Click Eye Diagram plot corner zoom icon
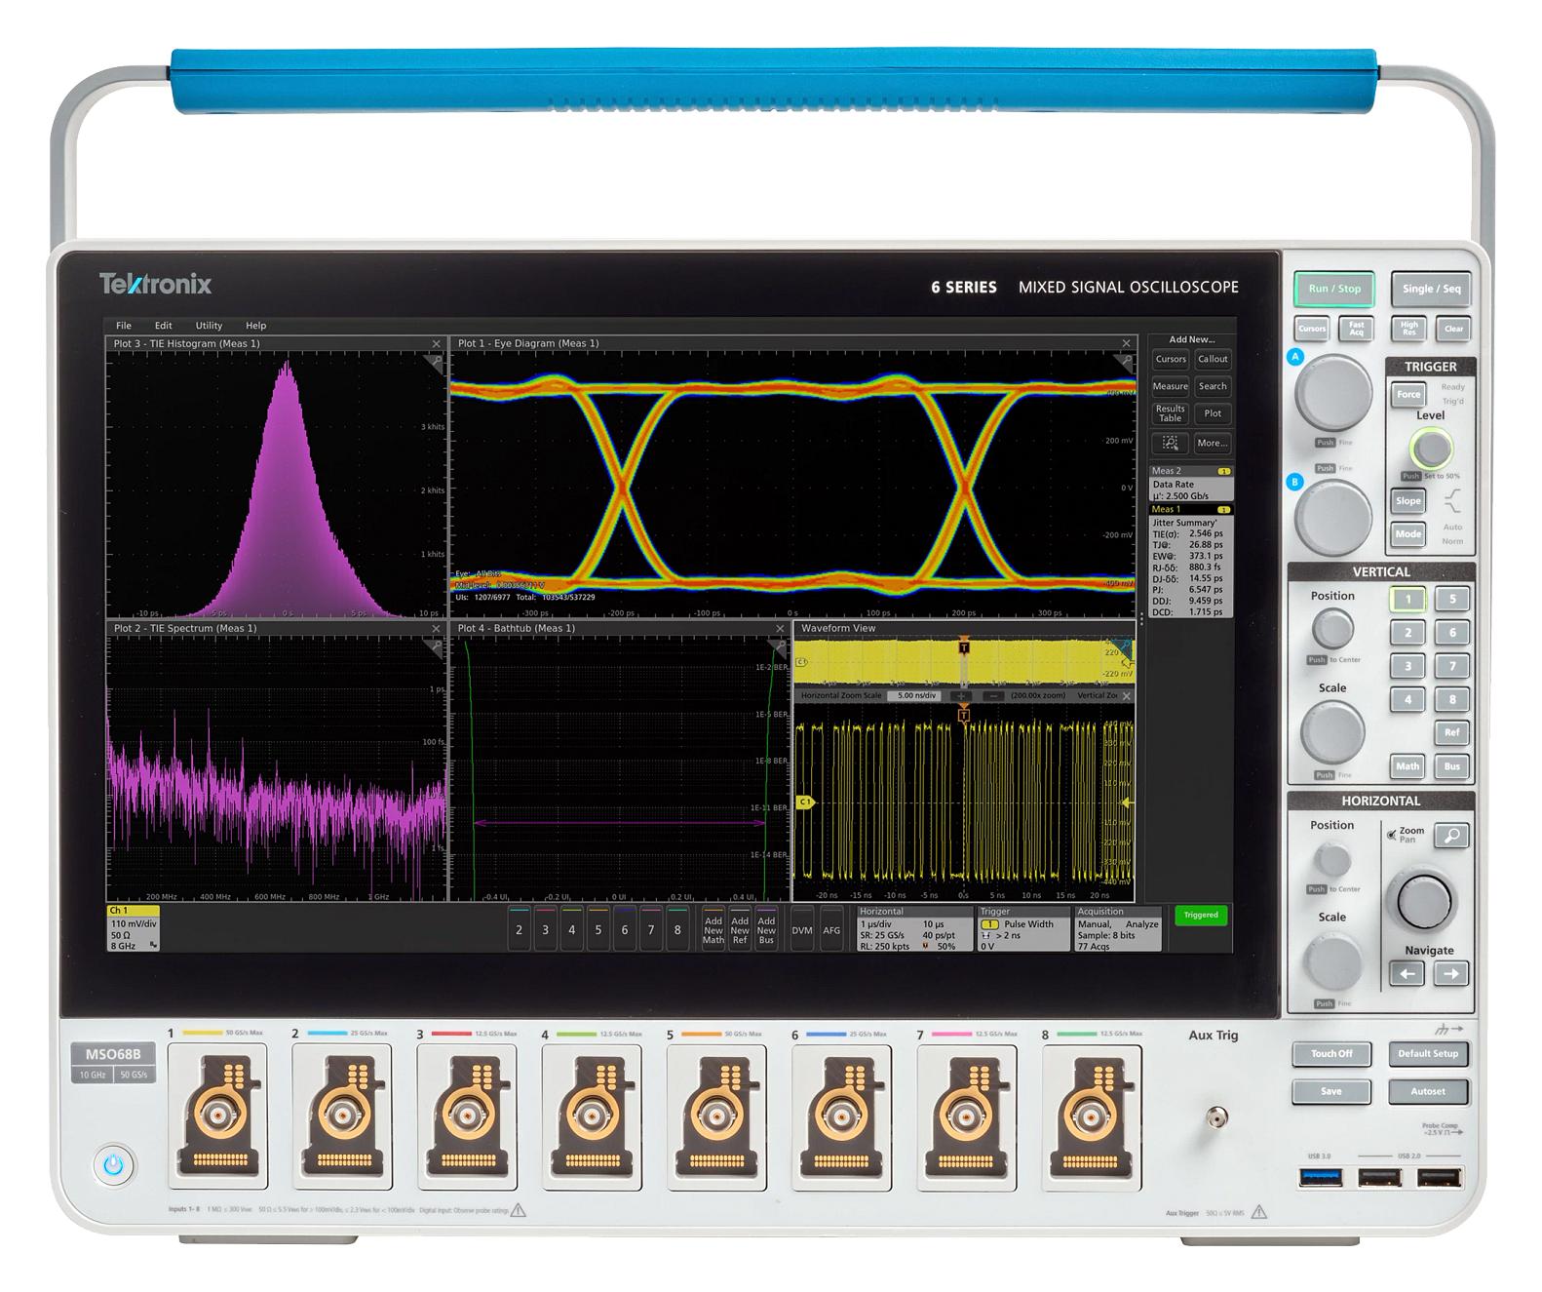Screen dimensions: 1542x1292 1124,362
